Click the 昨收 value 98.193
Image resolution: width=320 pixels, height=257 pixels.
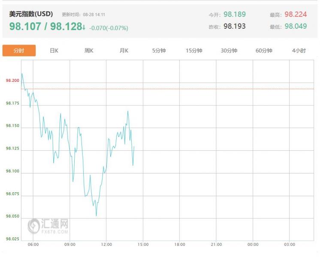(x=235, y=26)
